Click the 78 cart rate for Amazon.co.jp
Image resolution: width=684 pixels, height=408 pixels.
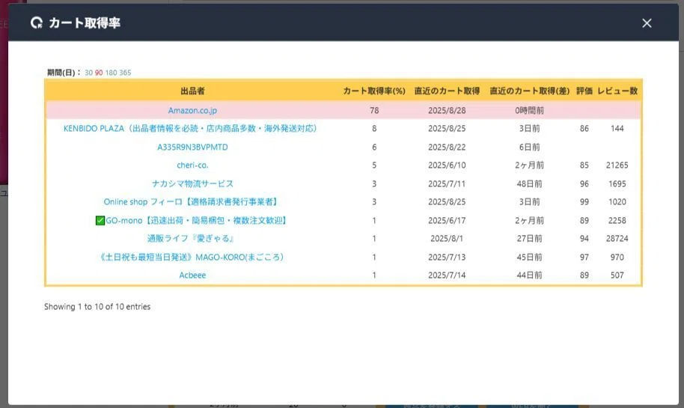(374, 110)
